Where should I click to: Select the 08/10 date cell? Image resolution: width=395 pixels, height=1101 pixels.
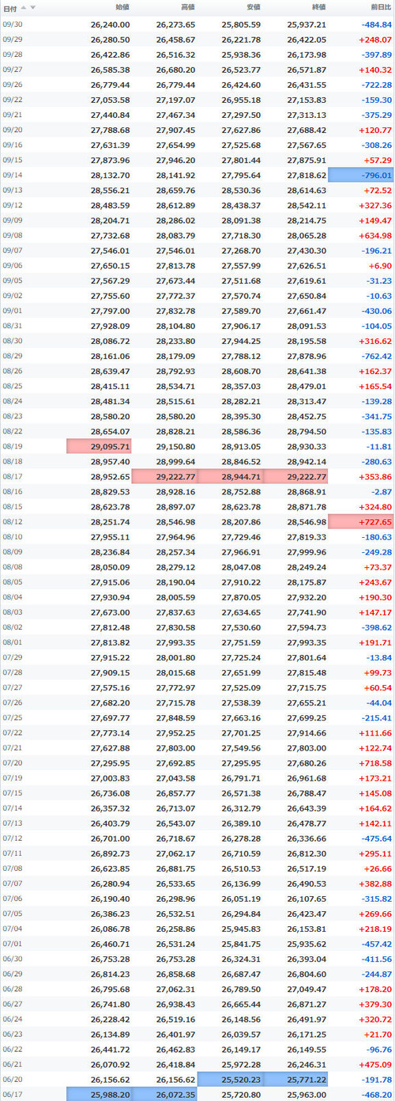(12, 535)
